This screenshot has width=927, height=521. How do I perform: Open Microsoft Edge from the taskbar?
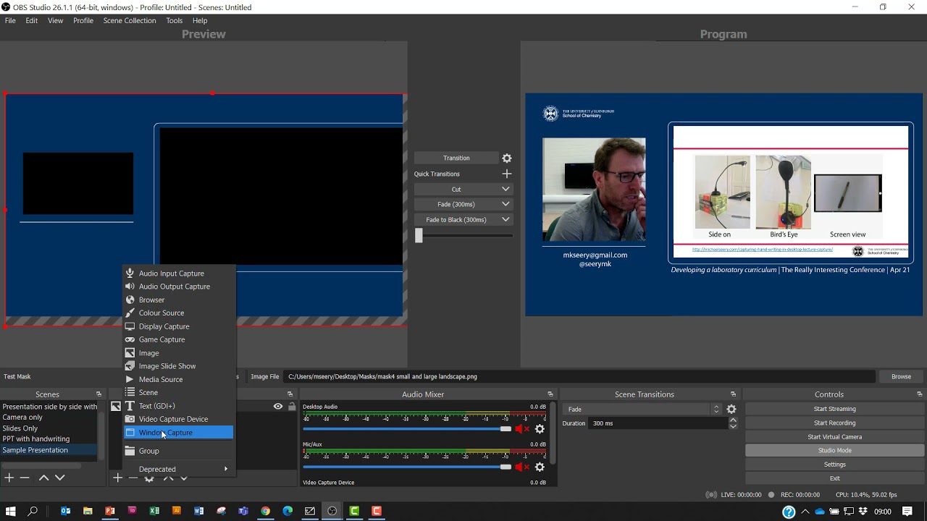[288, 511]
